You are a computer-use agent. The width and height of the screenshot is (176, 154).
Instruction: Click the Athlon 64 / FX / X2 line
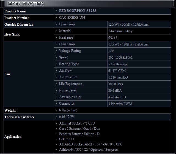point(89,150)
